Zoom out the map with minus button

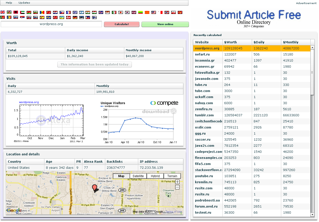[178, 187]
